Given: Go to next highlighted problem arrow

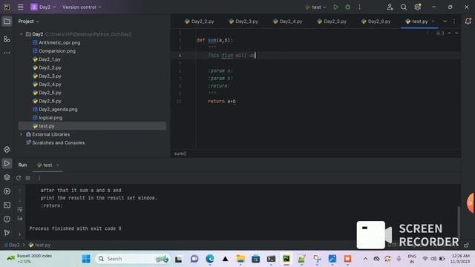Looking at the screenshot, I should tap(456, 33).
